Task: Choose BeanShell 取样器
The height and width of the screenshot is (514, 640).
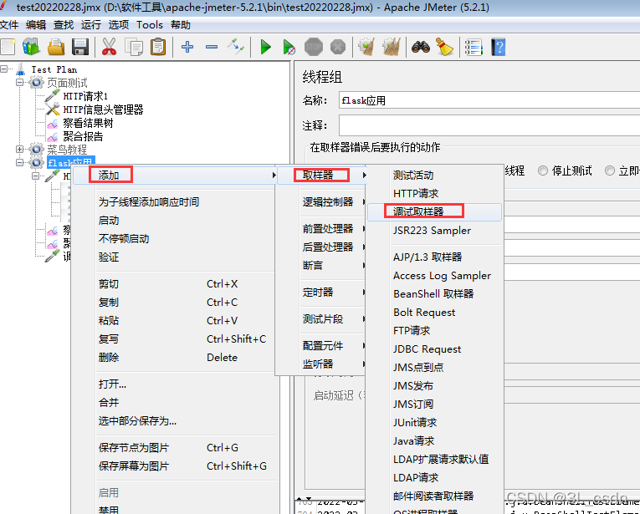Action: (x=435, y=294)
